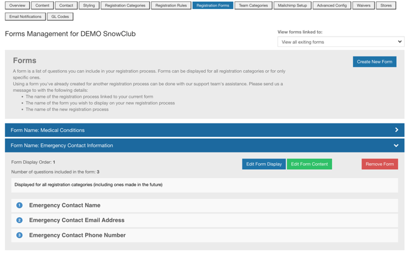Viewport: 413px width, 255px height.
Task: Collapse the Emergency Contact Information form chevron
Action: 396,146
